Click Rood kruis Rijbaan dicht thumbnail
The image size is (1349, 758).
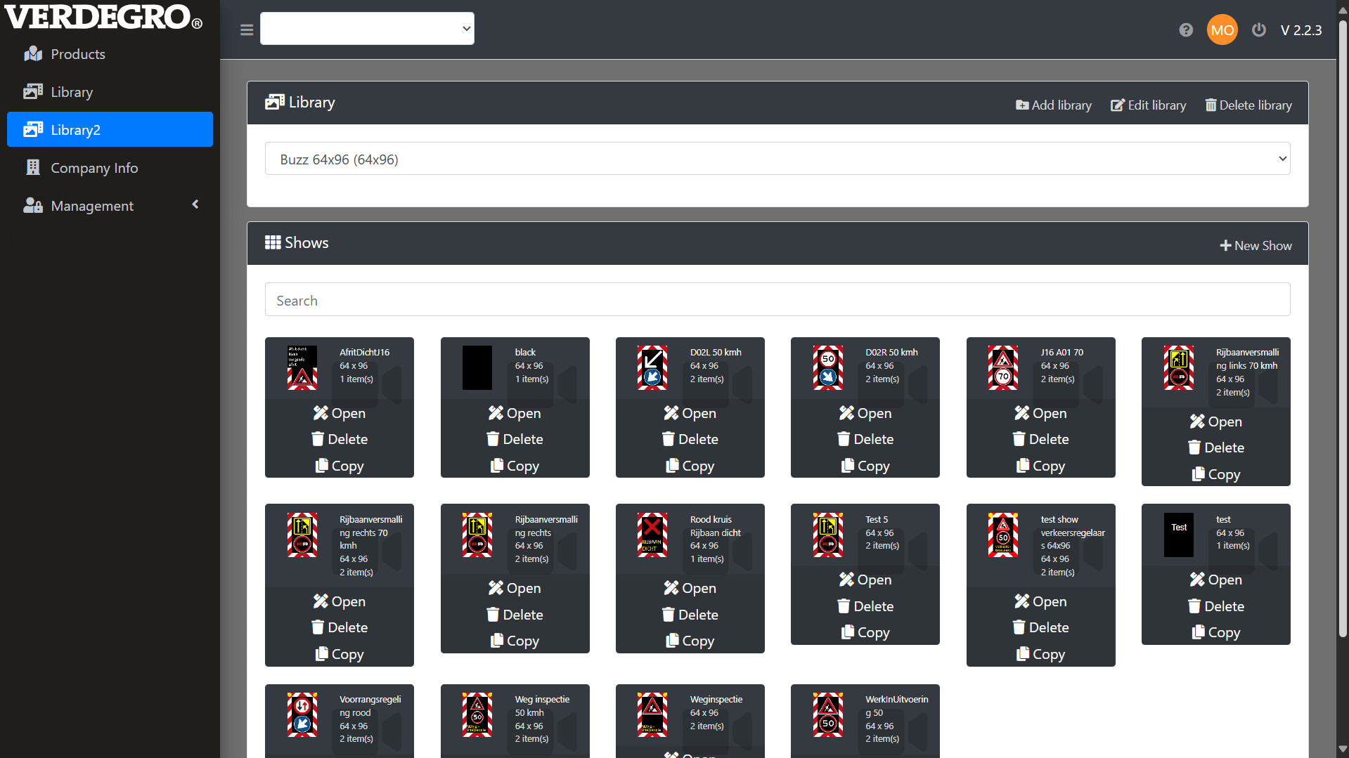tap(652, 535)
